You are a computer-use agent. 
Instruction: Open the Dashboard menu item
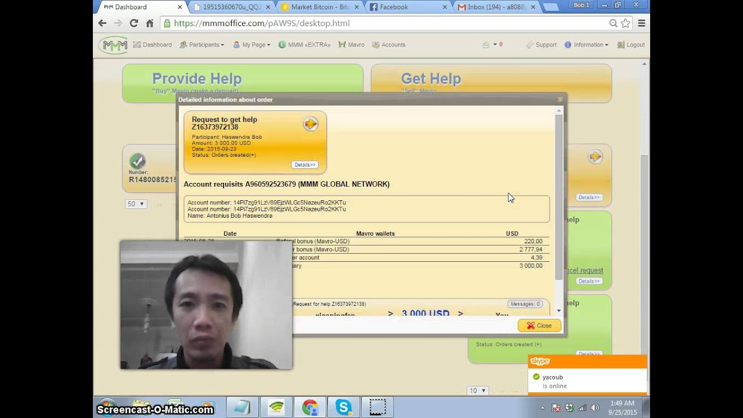point(153,45)
